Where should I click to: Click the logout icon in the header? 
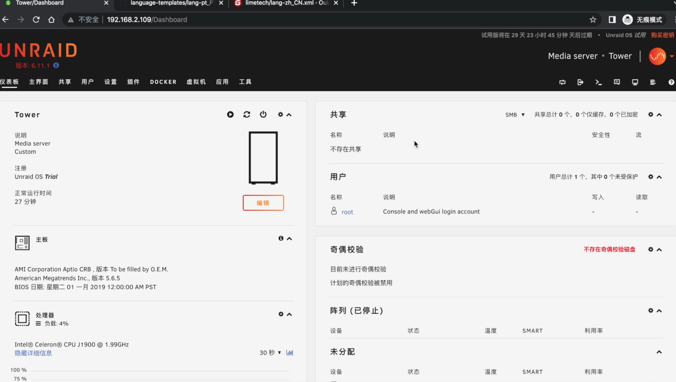[580, 82]
